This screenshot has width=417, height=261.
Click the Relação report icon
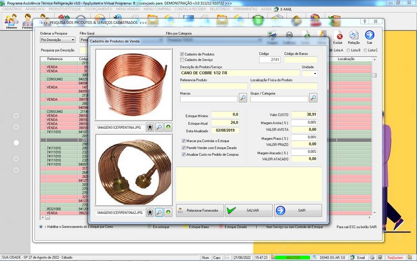354,36
